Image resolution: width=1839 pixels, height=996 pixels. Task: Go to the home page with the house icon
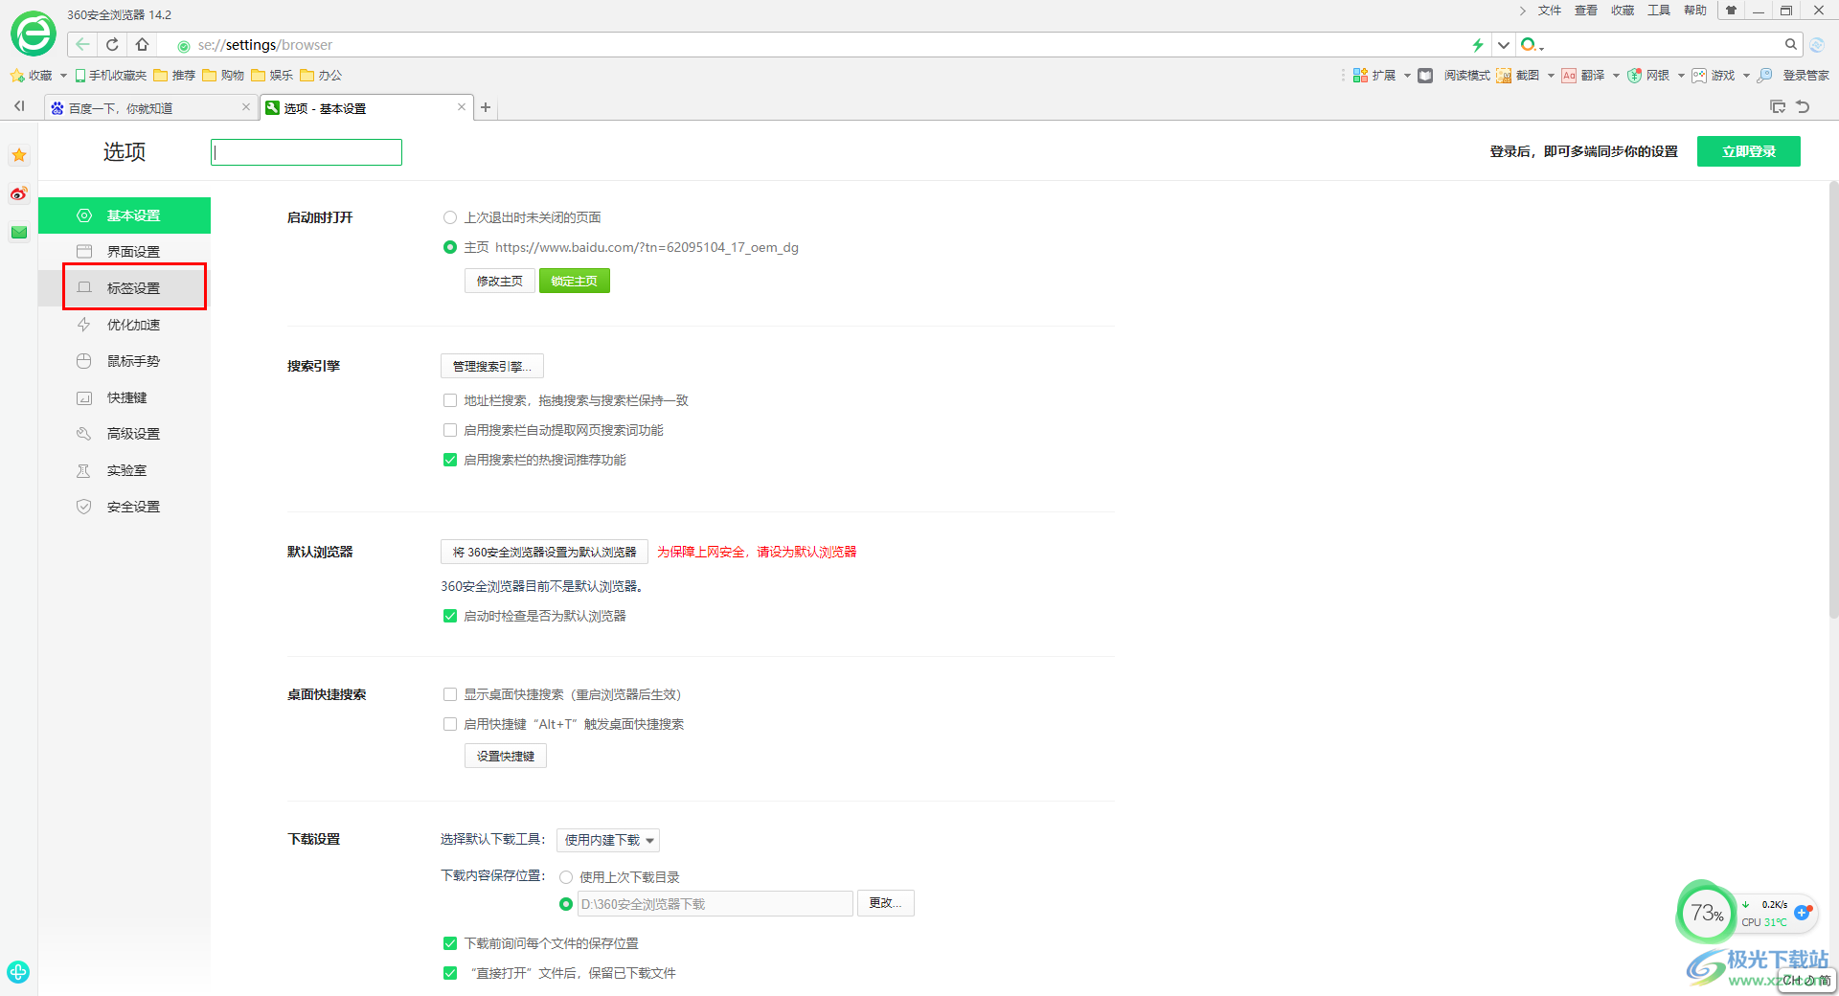click(142, 44)
